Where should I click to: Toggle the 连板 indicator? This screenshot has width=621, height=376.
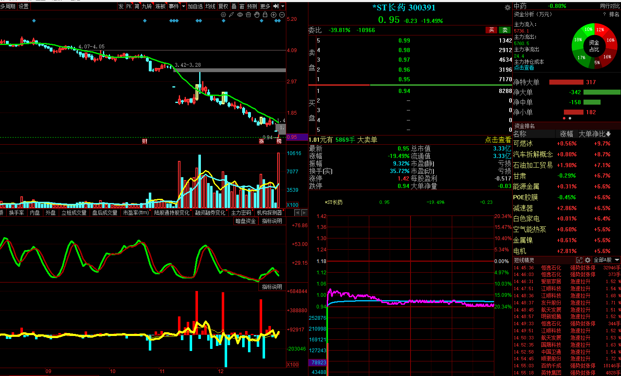(x=160, y=6)
